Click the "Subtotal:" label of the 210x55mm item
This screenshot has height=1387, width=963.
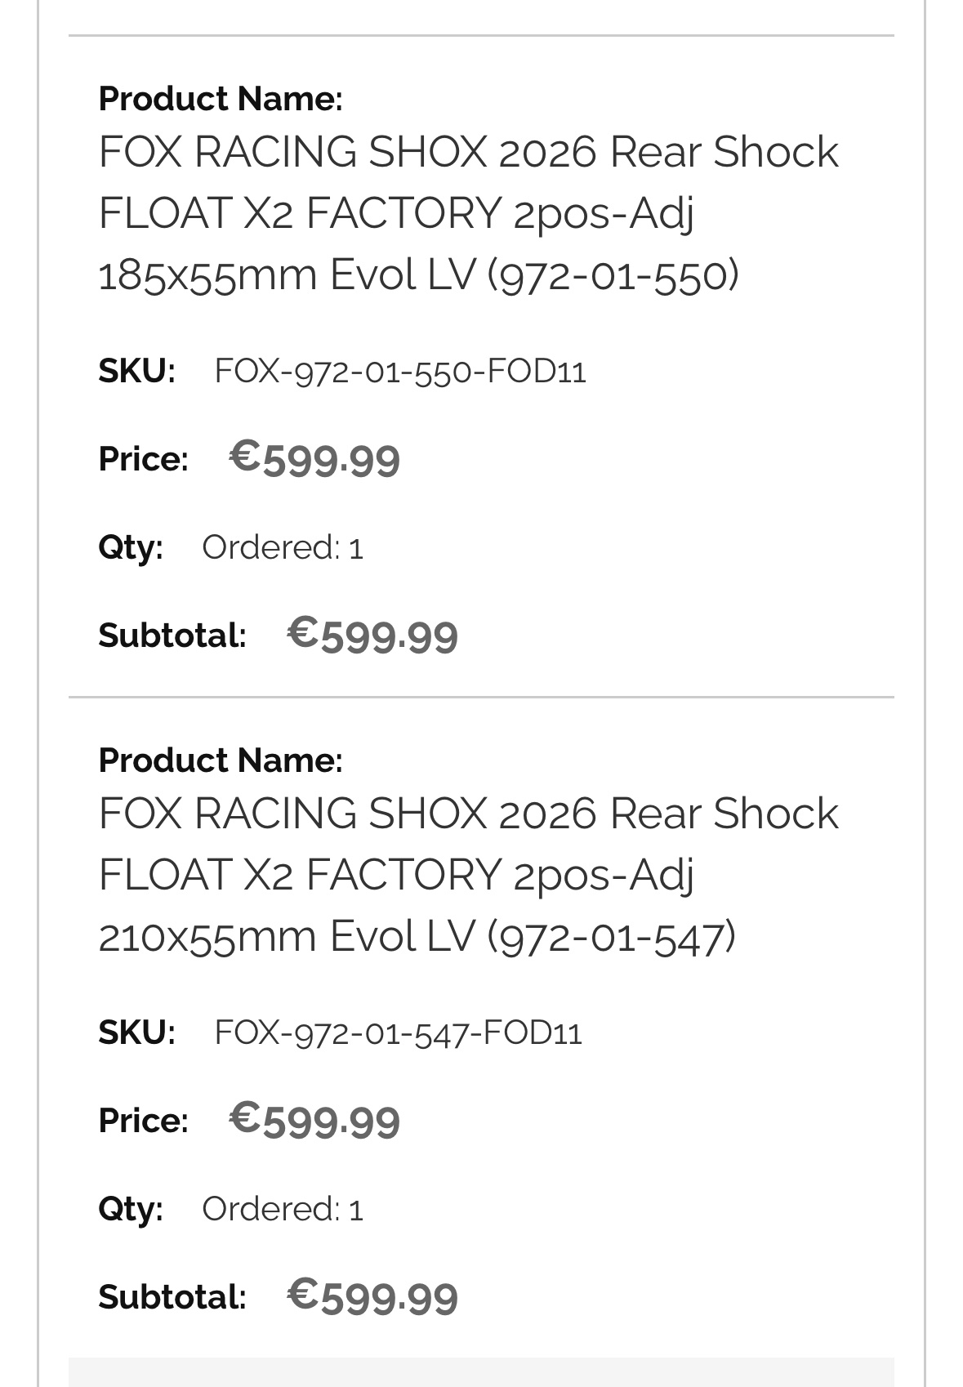pyautogui.click(x=172, y=1297)
